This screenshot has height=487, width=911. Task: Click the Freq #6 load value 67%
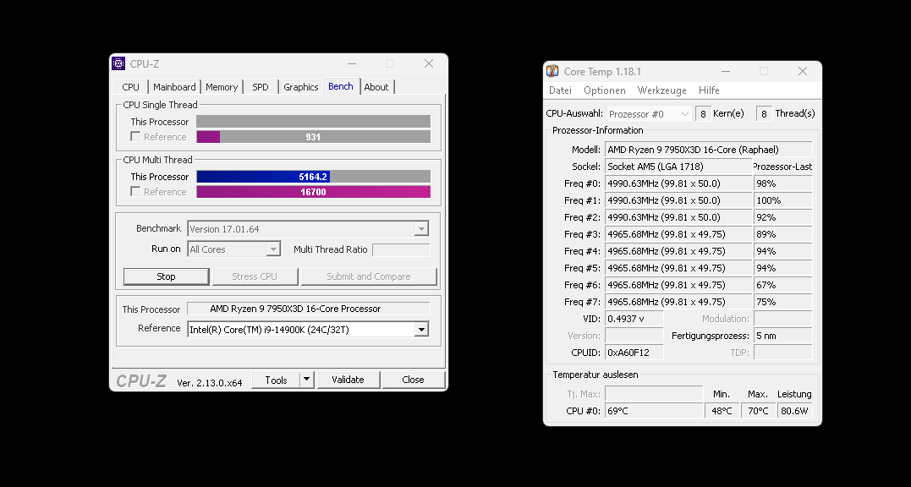coord(782,285)
